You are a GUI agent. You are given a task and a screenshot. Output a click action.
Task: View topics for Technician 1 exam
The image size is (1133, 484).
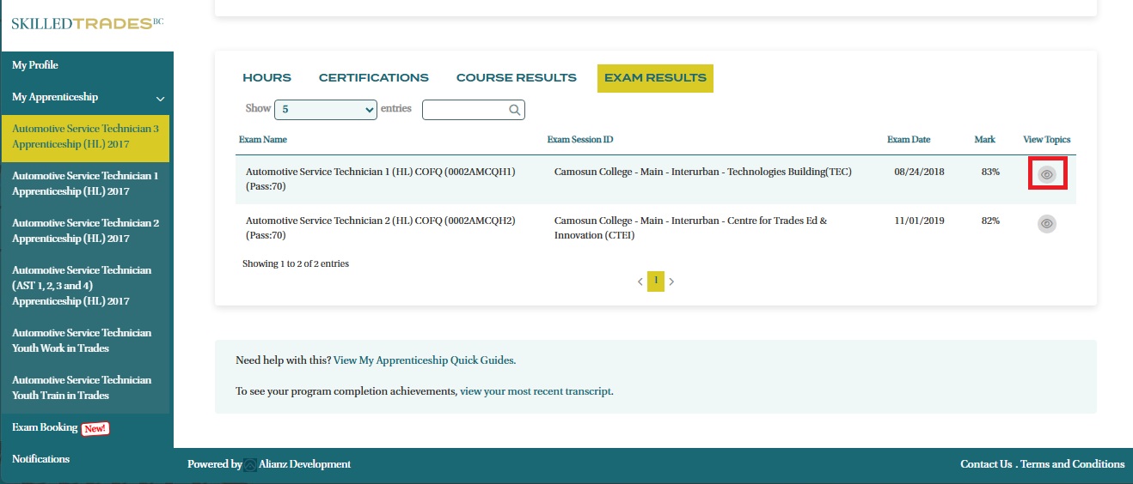pyautogui.click(x=1046, y=174)
